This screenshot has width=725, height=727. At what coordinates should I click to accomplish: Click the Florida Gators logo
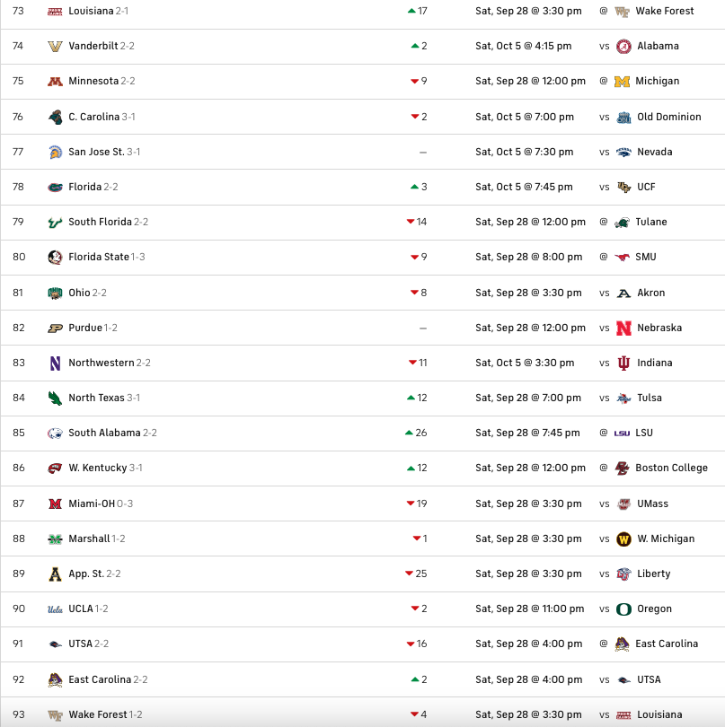coord(55,188)
